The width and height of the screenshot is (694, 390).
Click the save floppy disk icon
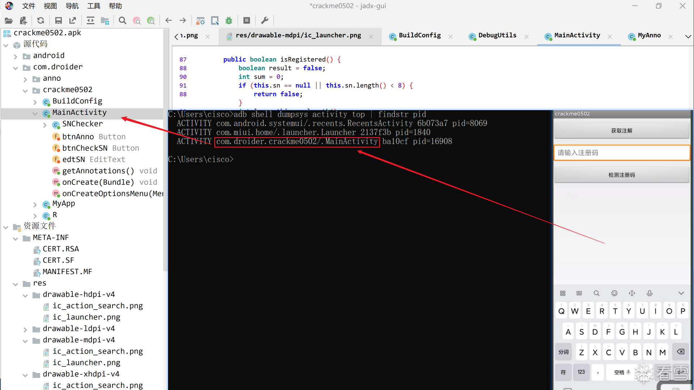point(58,21)
